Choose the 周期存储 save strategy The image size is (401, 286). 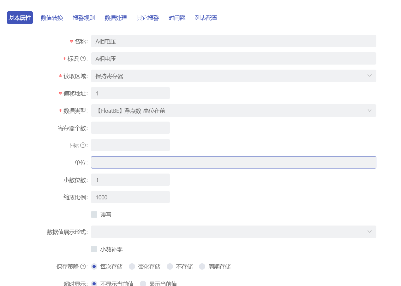(202, 266)
